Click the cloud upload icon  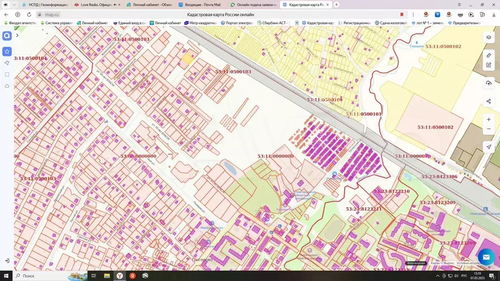(488, 83)
